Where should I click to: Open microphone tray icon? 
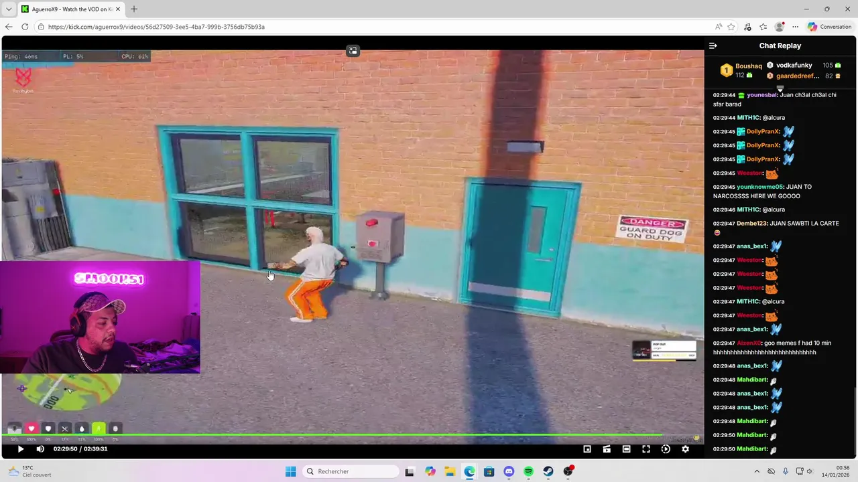pos(785,471)
